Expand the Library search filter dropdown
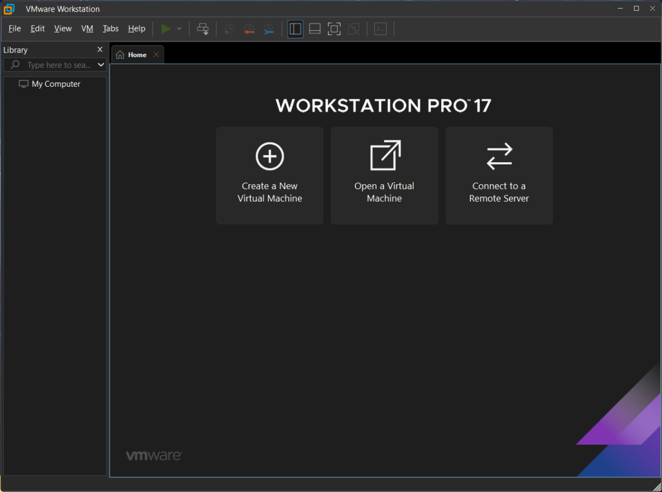Viewport: 662px width, 492px height. pos(101,64)
